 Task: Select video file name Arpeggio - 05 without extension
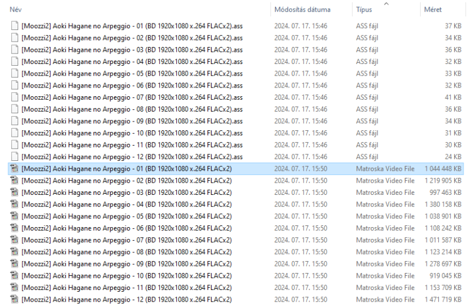[126, 217]
